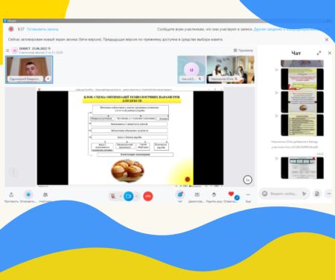Toggle the muted microphone button
Viewport: 335px width, 280px height.
(113, 196)
